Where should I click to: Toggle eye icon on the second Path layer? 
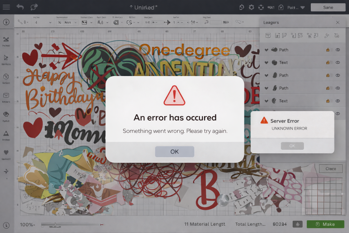(338, 76)
